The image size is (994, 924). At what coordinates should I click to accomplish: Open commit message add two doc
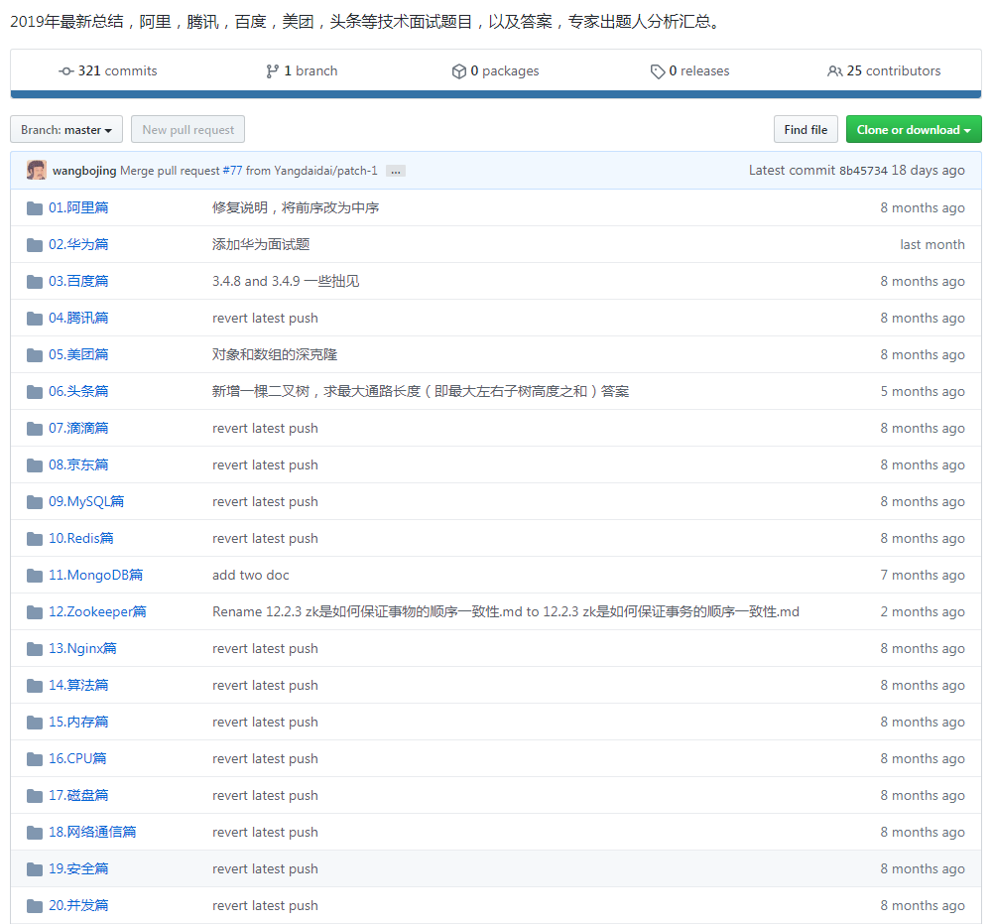(250, 576)
